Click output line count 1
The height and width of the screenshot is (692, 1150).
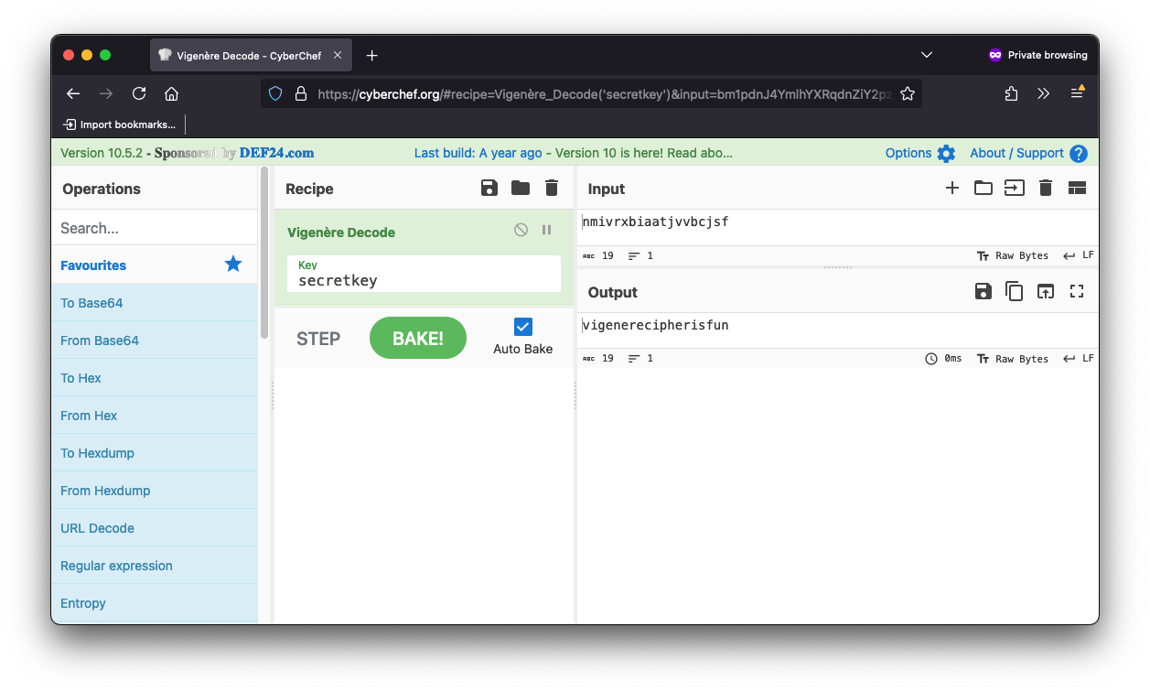pos(641,359)
